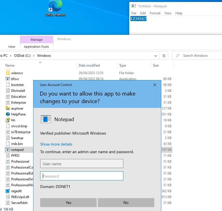
Task: Open the Notepad File menu
Action: pos(134,13)
